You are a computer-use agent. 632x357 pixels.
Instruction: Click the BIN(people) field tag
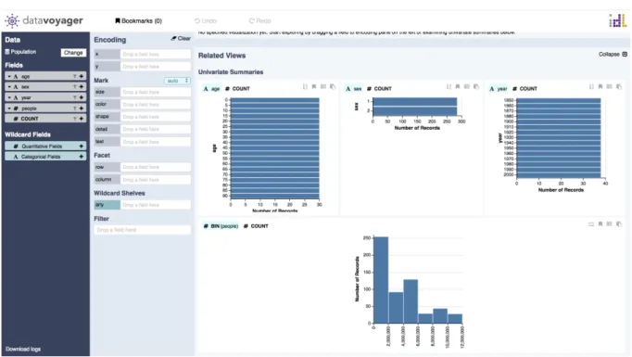221,226
